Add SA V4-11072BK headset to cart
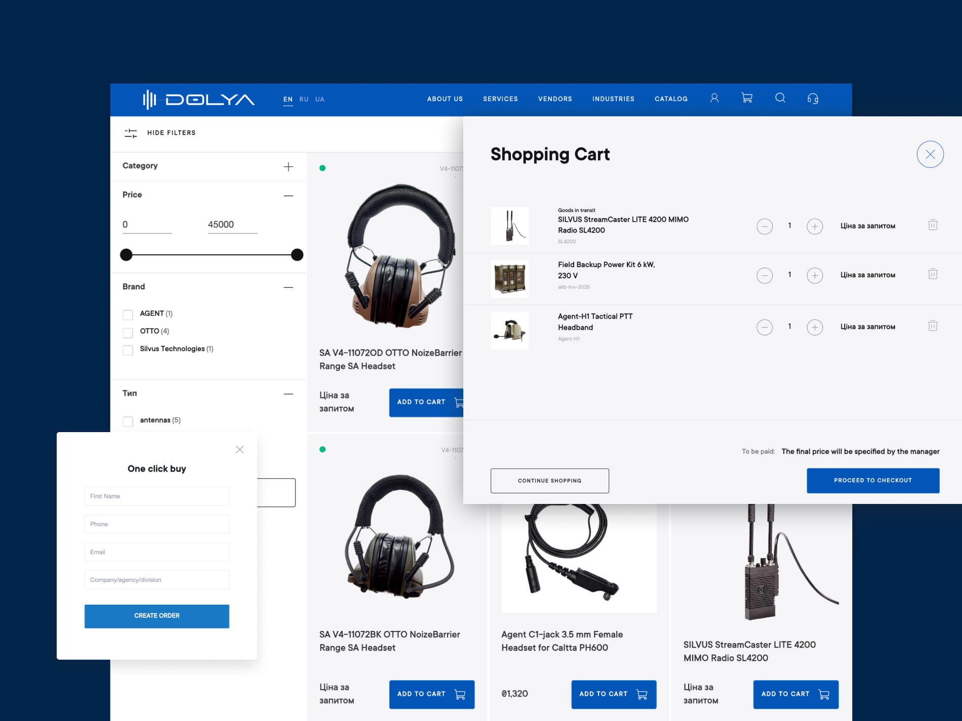The width and height of the screenshot is (962, 721). [x=431, y=694]
